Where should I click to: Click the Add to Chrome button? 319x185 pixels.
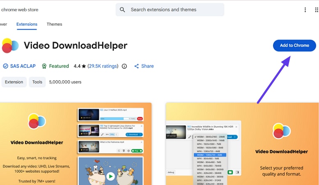[294, 46]
